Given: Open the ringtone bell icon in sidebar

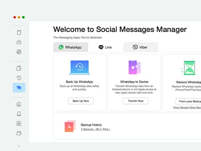Looking at the screenshot, I should coord(19,114).
